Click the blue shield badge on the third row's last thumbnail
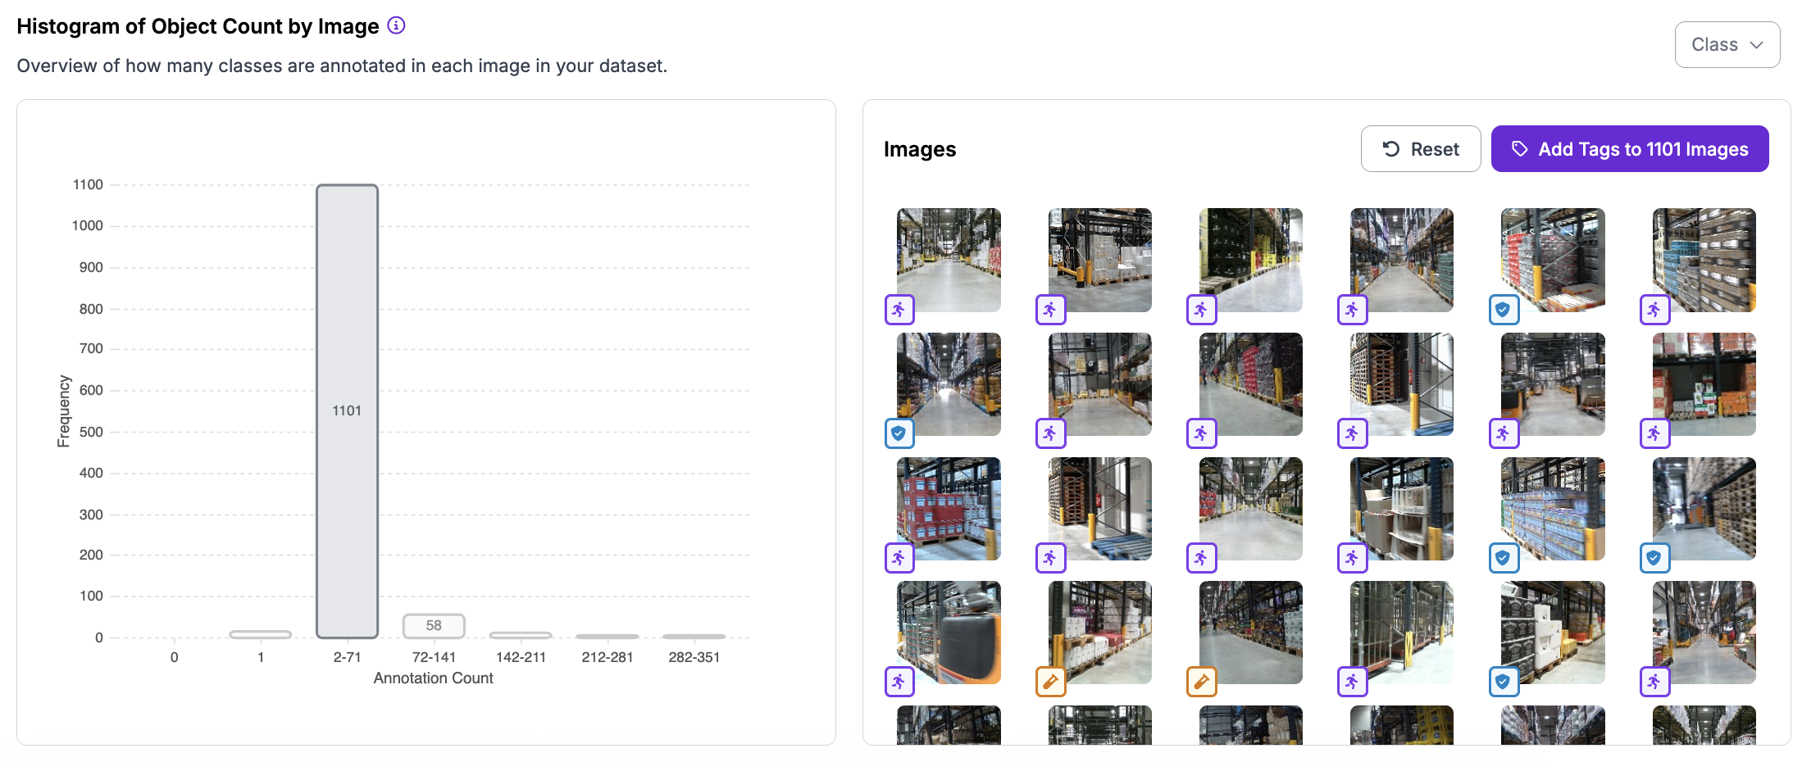 [1654, 558]
